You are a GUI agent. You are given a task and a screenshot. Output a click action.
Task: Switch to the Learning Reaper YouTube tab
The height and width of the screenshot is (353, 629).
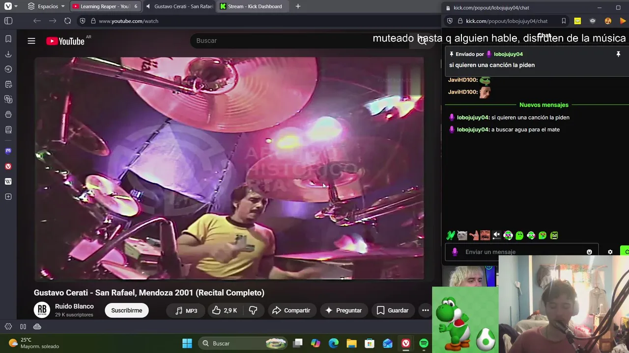point(105,6)
